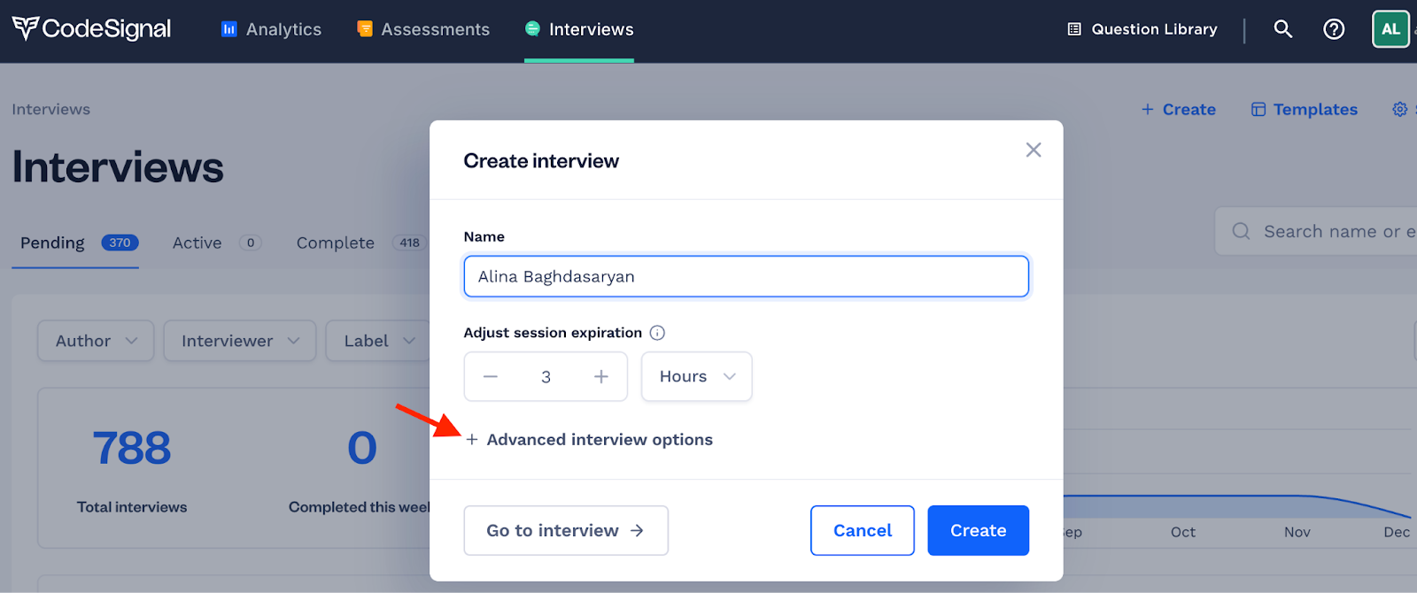This screenshot has width=1417, height=593.
Task: Close the Create interview dialog
Action: [x=1033, y=150]
